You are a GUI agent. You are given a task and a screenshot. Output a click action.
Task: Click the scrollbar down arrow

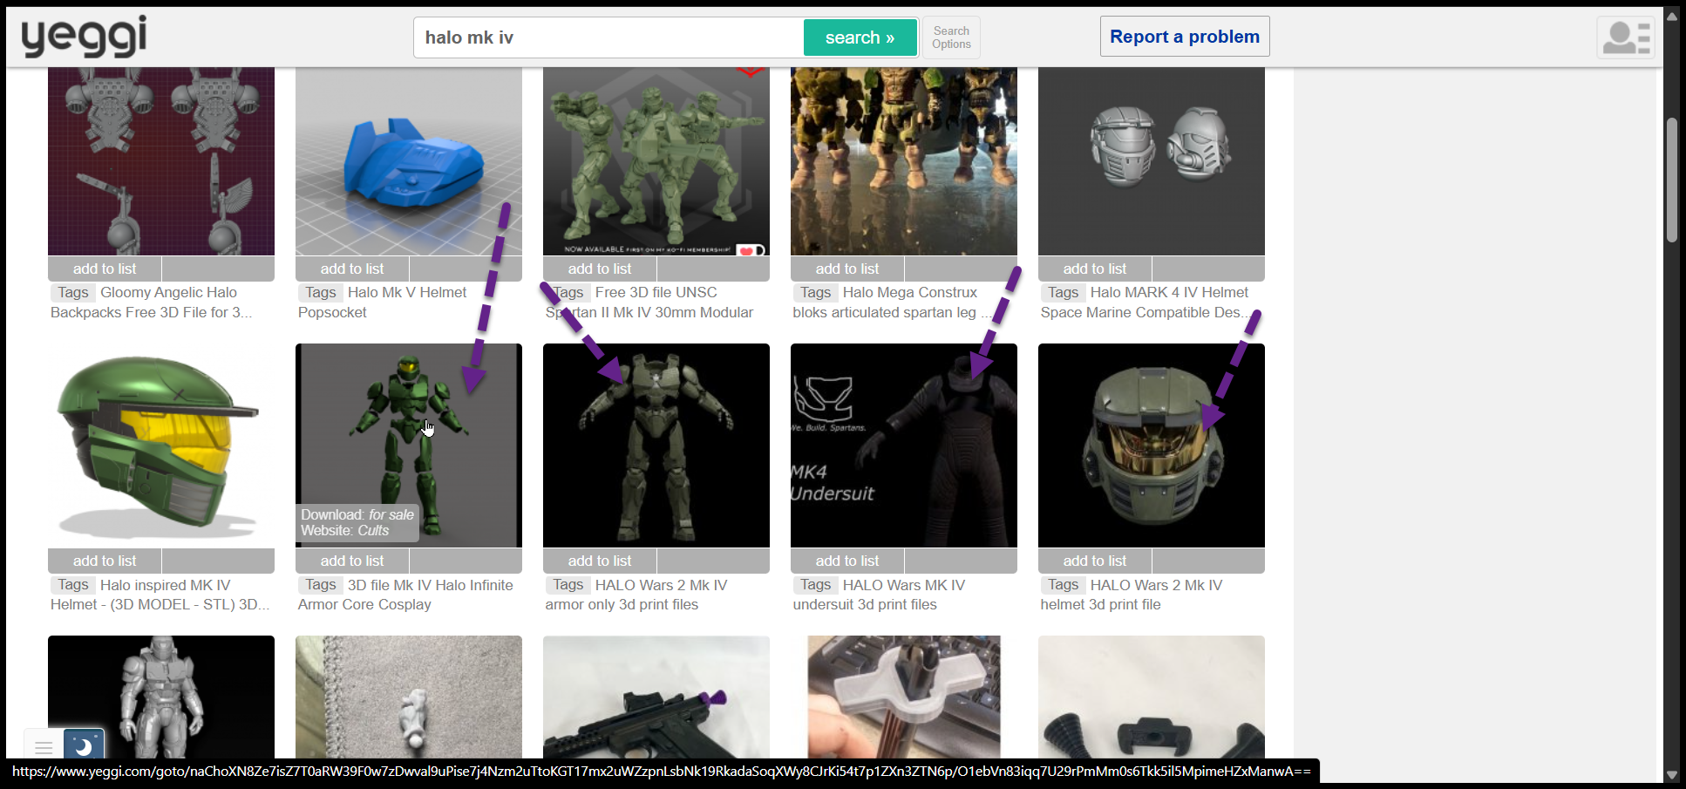(x=1671, y=774)
